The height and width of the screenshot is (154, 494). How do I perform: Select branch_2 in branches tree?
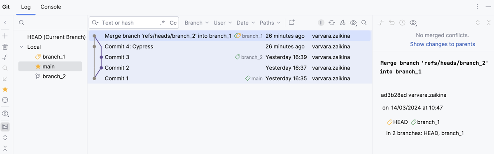coord(54,76)
